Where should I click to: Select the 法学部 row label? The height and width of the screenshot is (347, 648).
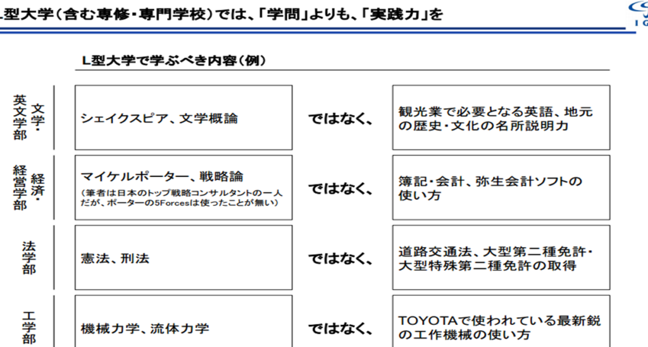click(29, 257)
